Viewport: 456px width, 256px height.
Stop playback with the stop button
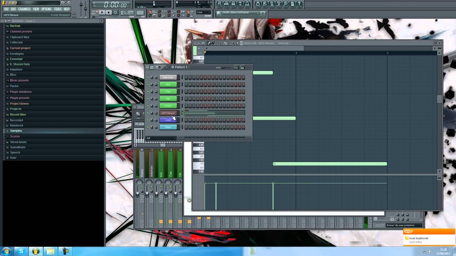(x=109, y=12)
